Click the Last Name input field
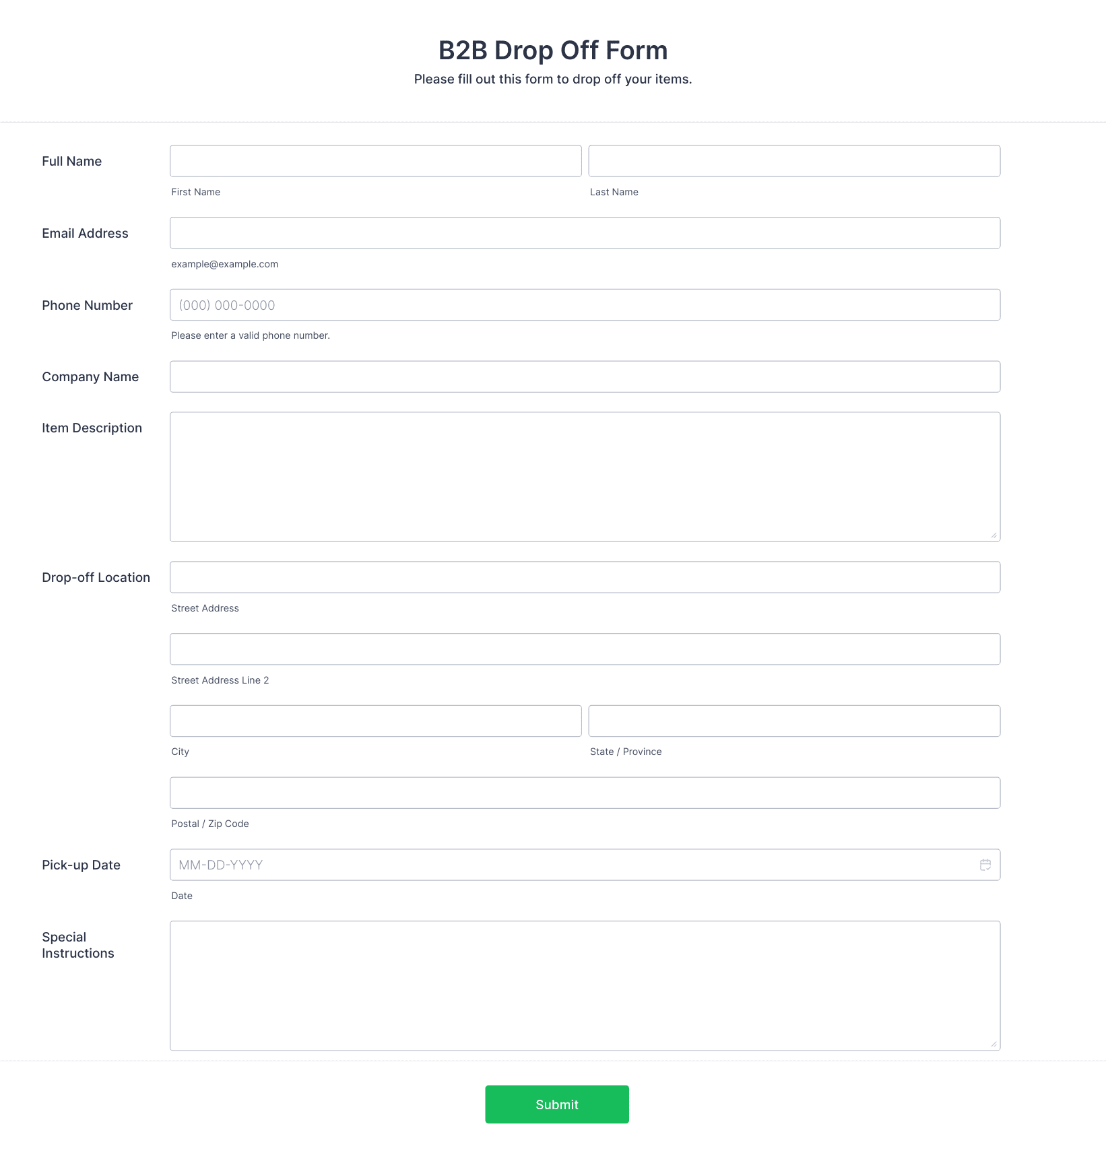This screenshot has height=1155, width=1106. pyautogui.click(x=794, y=161)
